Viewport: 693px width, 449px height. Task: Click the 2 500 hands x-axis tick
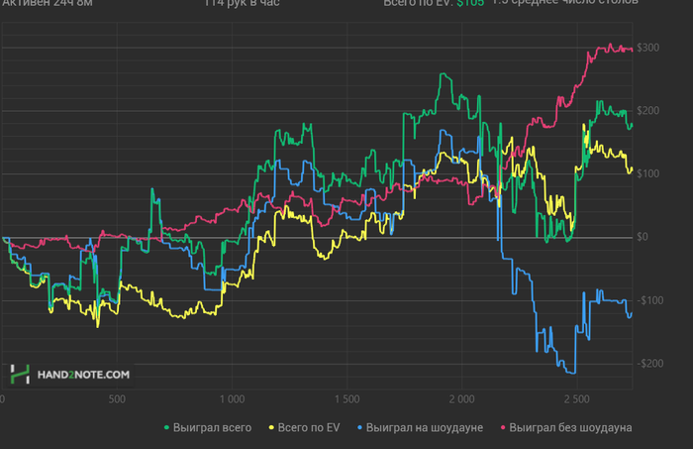point(577,399)
